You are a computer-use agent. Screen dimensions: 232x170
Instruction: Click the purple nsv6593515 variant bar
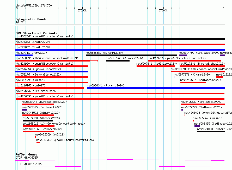25,110
